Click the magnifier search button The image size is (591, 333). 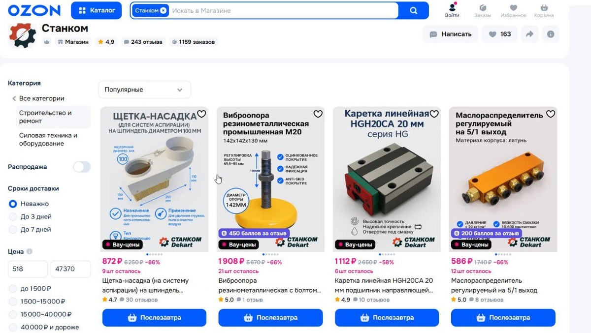[413, 10]
